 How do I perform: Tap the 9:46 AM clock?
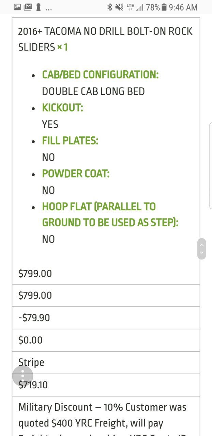tap(183, 7)
